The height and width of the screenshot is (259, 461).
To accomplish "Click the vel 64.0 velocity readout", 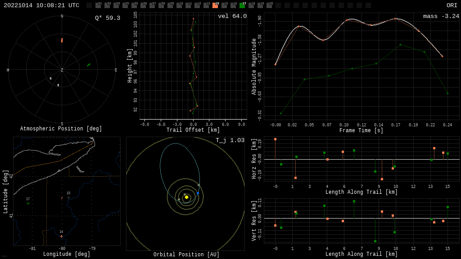I will 232,16.
